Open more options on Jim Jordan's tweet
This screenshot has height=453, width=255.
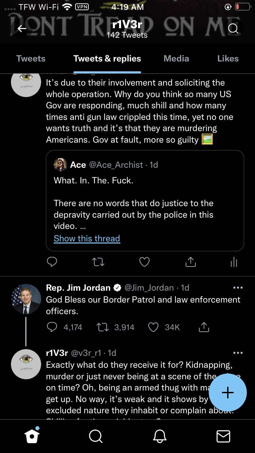(238, 288)
